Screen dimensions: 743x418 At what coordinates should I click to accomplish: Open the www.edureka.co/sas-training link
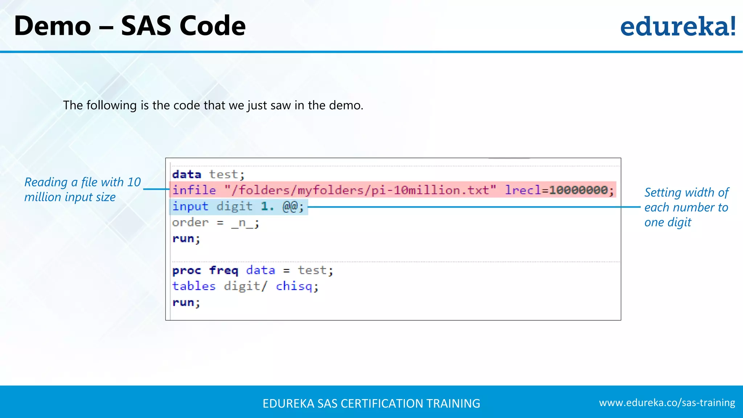tap(667, 403)
